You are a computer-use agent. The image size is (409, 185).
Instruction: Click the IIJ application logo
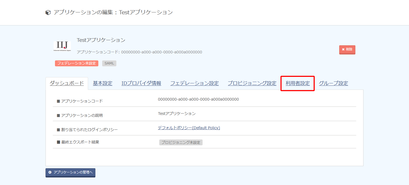click(x=62, y=46)
